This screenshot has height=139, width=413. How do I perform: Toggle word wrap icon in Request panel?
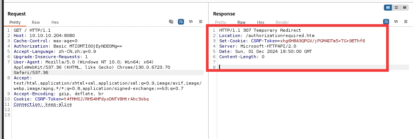(181, 22)
